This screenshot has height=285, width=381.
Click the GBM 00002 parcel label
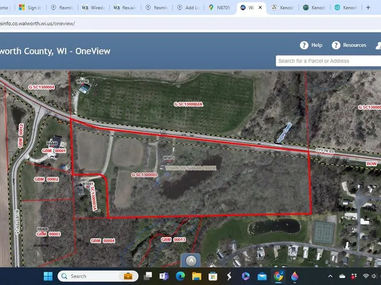point(46,180)
